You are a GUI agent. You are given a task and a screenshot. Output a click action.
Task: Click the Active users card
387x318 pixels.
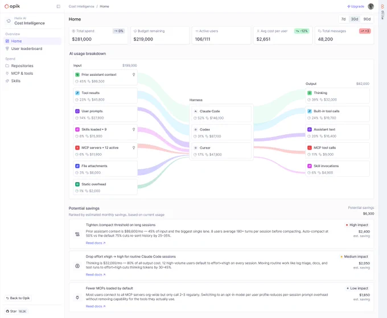221,35
